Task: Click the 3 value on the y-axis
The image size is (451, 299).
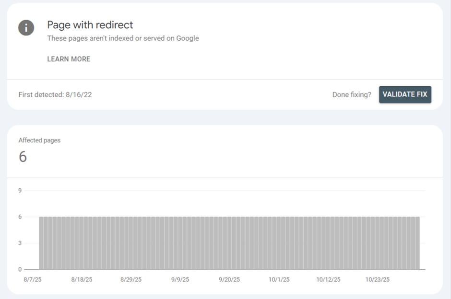Action: pyautogui.click(x=20, y=243)
